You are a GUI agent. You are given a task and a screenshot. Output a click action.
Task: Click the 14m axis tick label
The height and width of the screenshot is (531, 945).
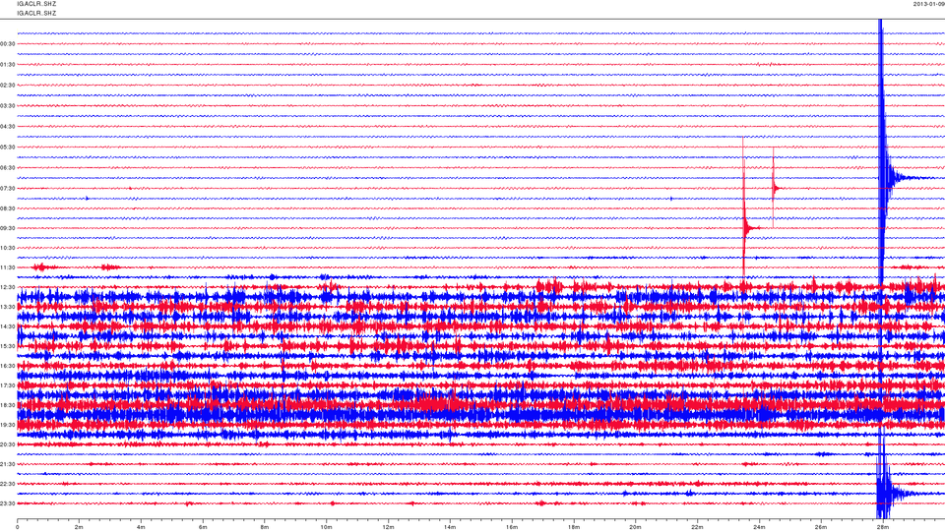click(x=450, y=527)
